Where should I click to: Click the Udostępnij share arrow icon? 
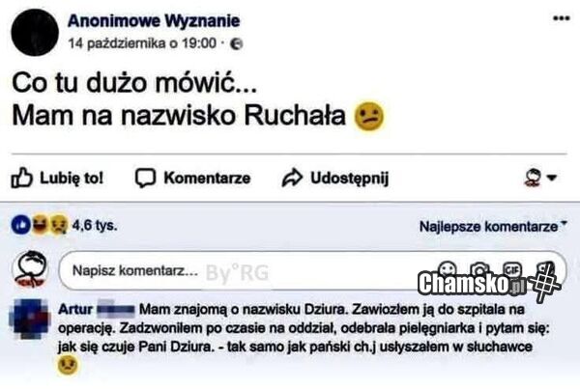(x=292, y=178)
